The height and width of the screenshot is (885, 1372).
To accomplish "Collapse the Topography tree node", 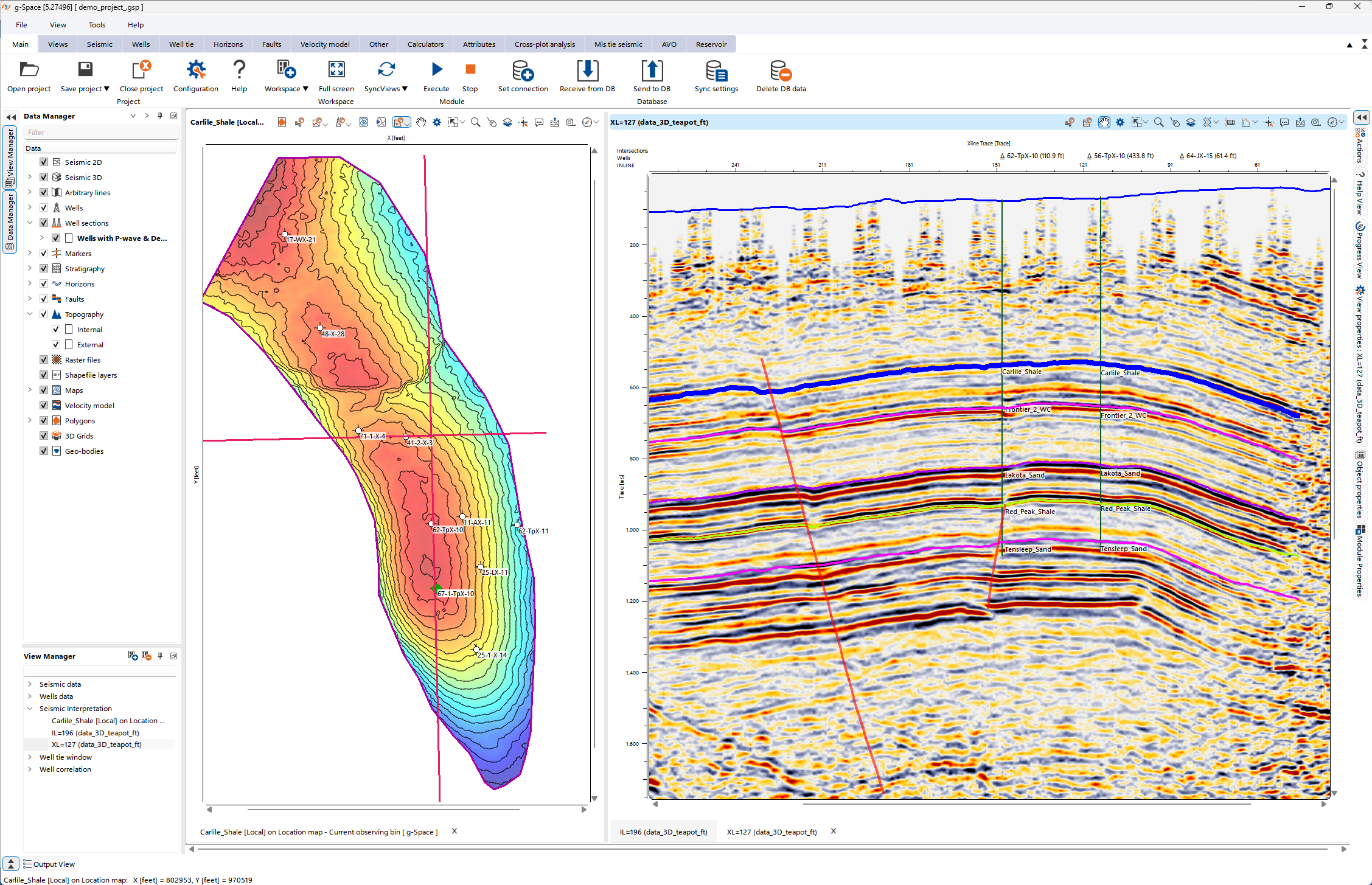I will (x=30, y=314).
